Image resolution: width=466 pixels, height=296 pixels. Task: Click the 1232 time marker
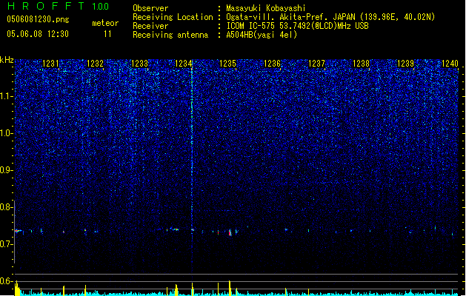click(x=95, y=64)
